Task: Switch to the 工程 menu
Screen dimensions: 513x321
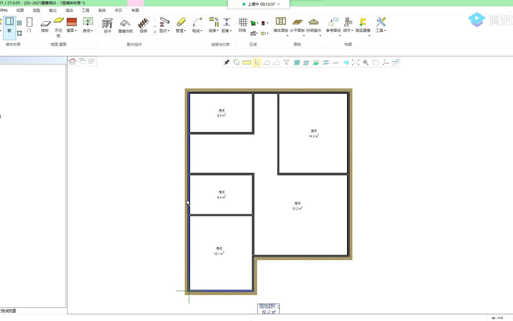Action: (86, 10)
